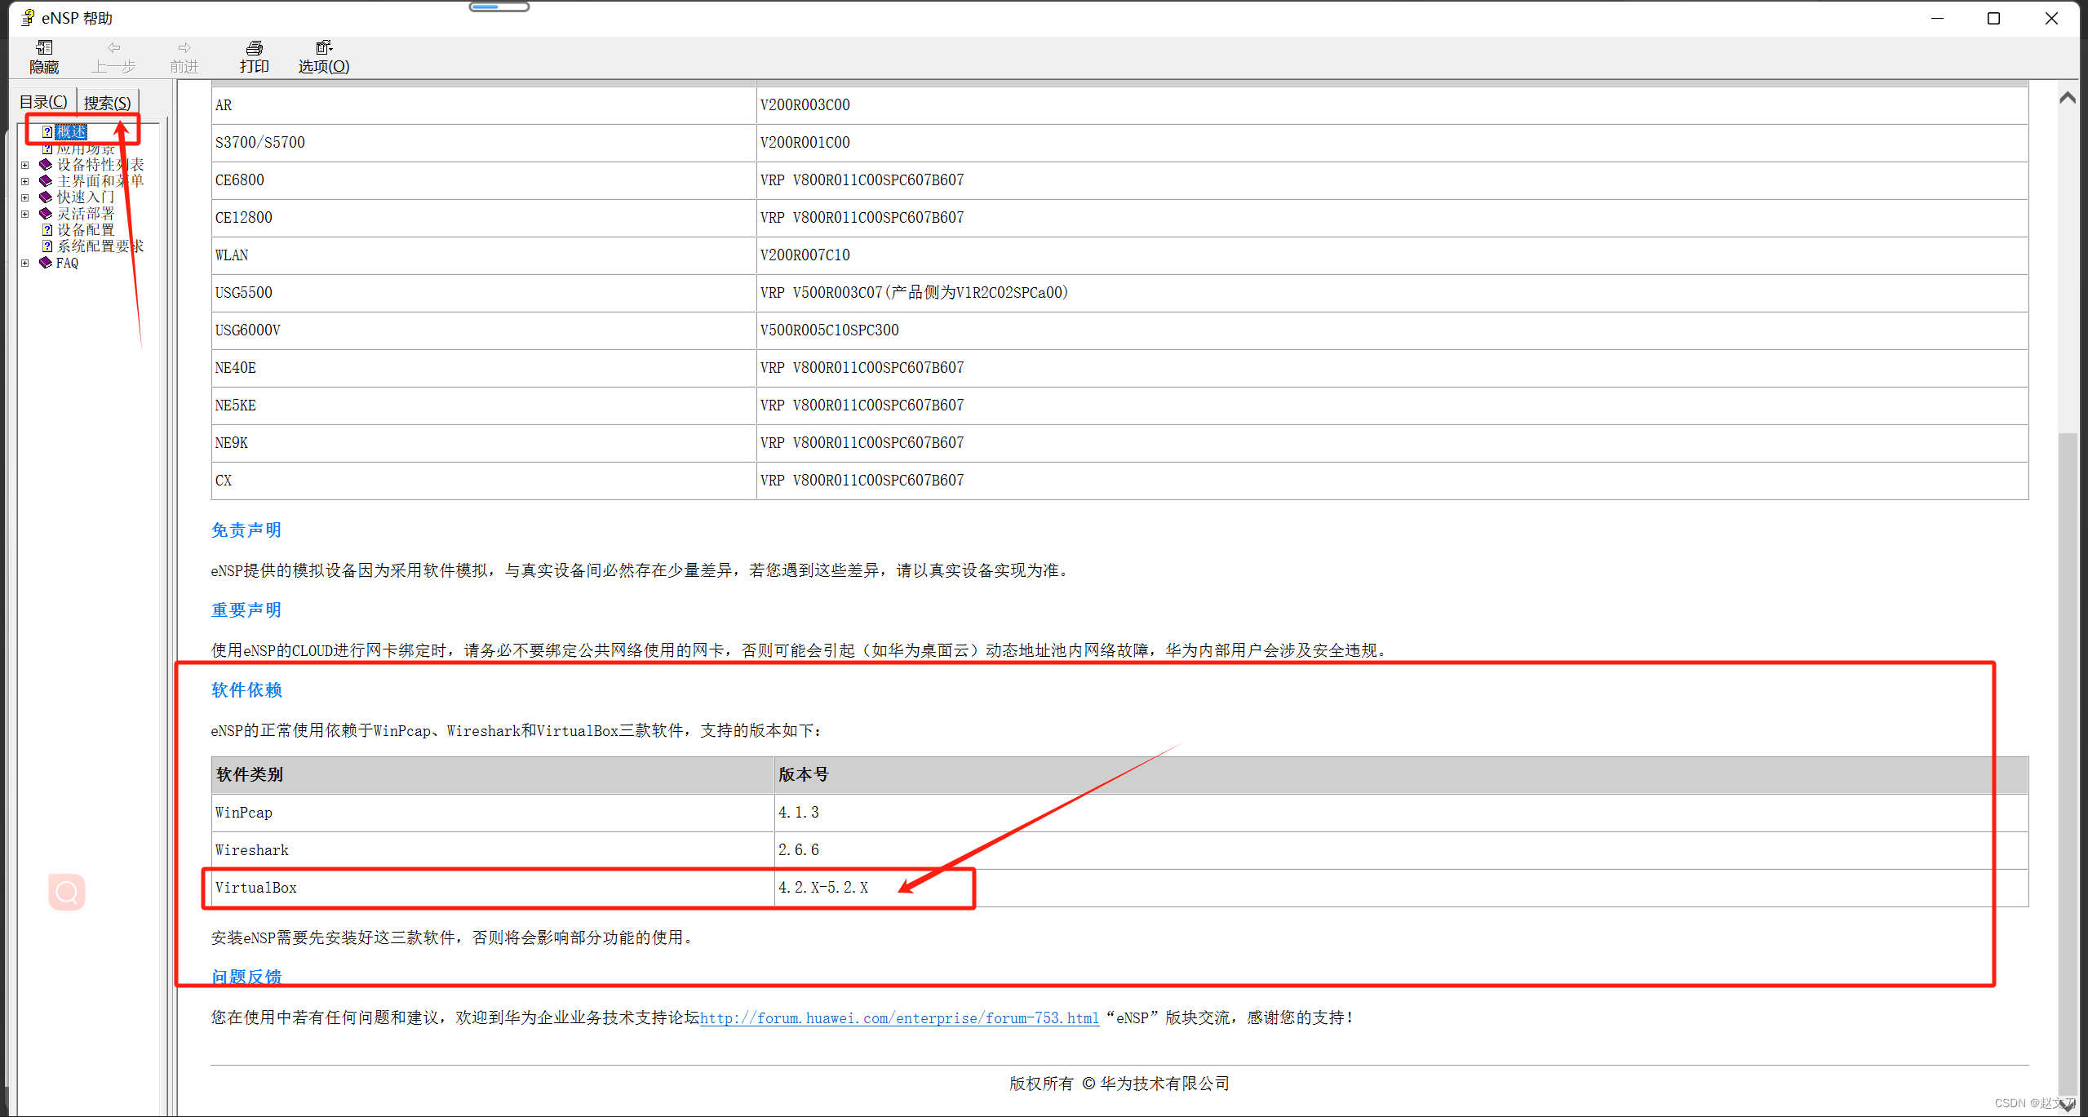Click the question-mark page icon beside 设备配置
Viewport: 2088px width, 1117px height.
pos(47,230)
